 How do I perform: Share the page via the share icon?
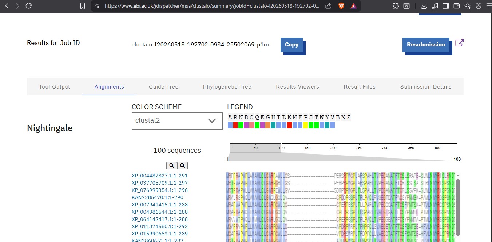[x=328, y=6]
